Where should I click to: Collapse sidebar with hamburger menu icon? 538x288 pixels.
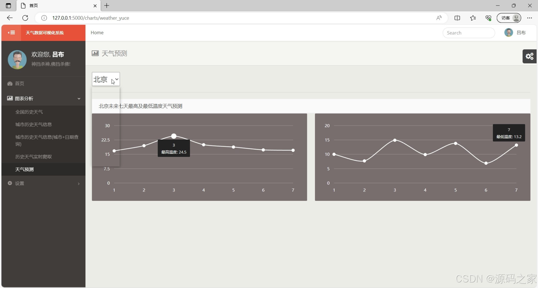[11, 33]
